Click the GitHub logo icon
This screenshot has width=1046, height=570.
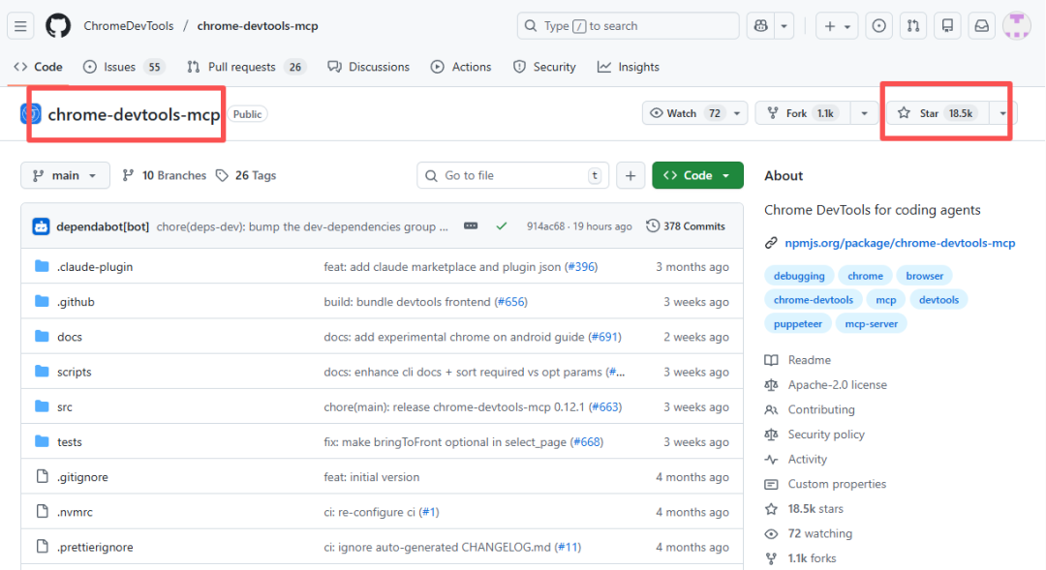pos(58,26)
